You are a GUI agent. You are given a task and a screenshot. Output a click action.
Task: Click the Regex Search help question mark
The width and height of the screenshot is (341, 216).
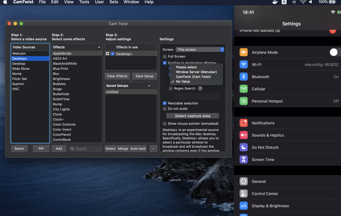(200, 88)
